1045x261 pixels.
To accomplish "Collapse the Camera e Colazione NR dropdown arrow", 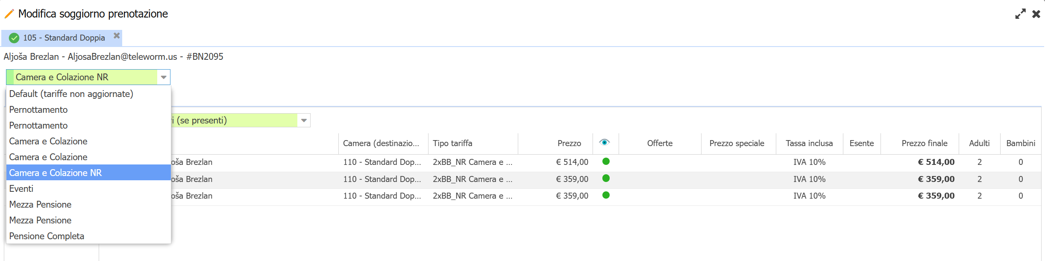I will (x=163, y=77).
